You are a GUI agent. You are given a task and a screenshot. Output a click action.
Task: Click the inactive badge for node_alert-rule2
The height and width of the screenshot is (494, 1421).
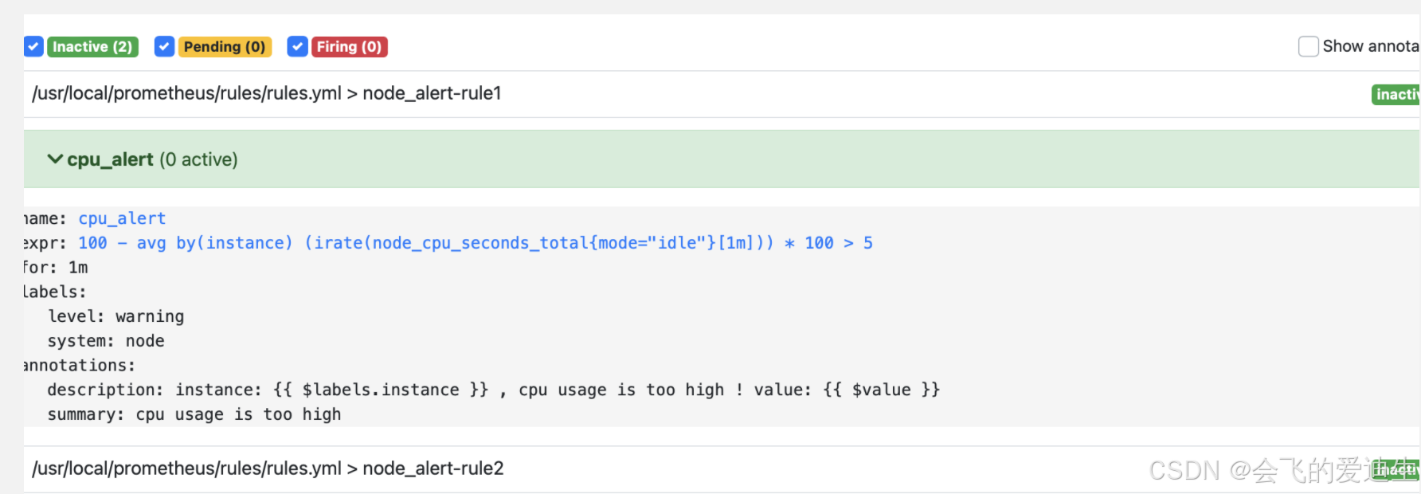pyautogui.click(x=1396, y=470)
